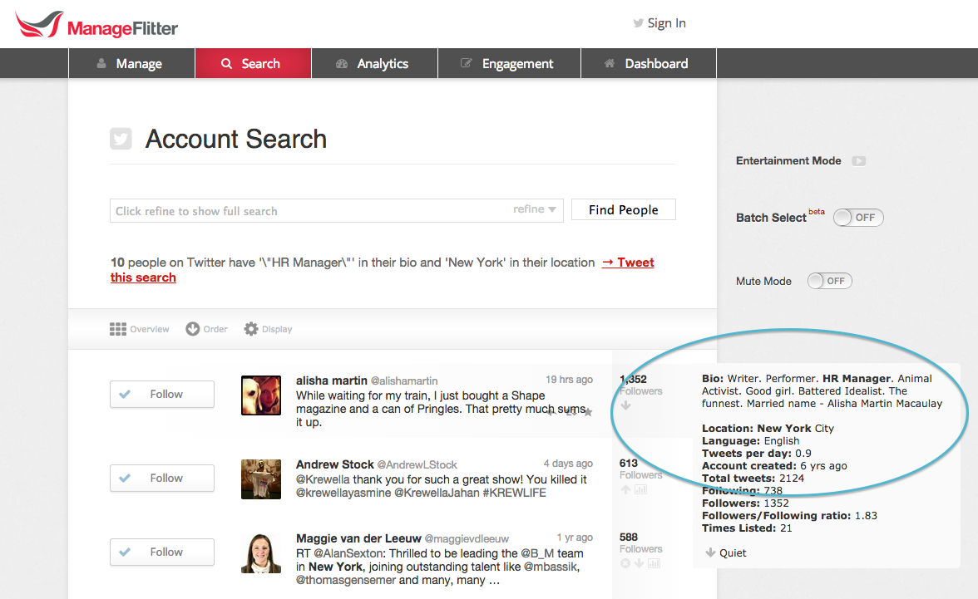
Task: Open the @KrewellaJahan mention
Action: (437, 493)
